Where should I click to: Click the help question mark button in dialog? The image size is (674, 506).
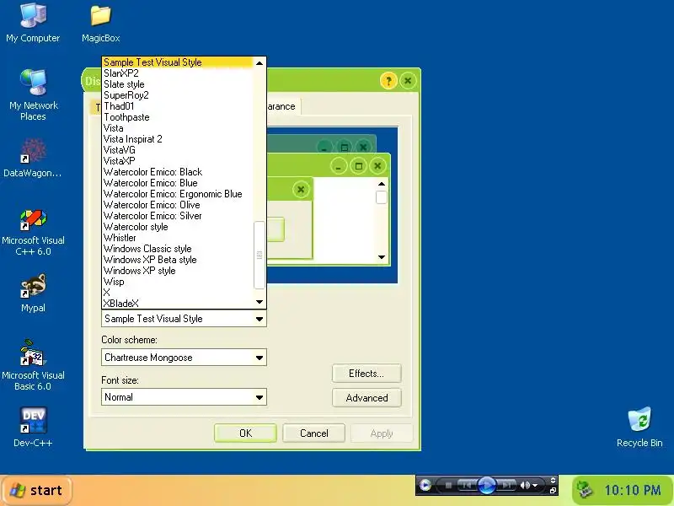[x=388, y=81]
